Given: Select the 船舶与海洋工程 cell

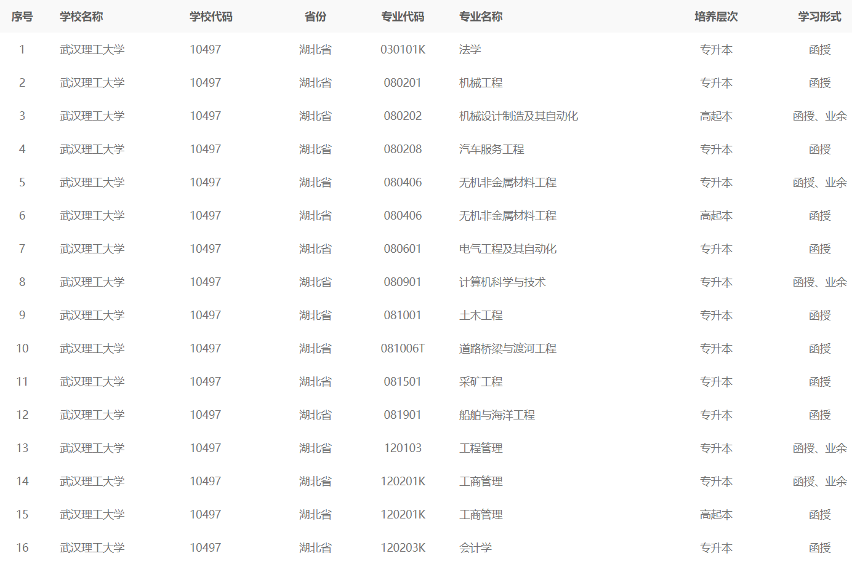Looking at the screenshot, I should click(497, 415).
